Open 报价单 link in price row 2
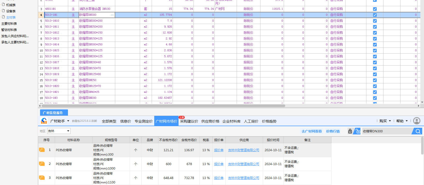Screen dimensions: 424x185 tap(219, 164)
